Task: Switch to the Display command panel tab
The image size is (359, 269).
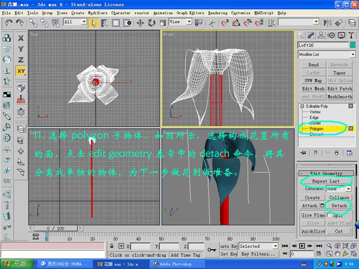Action: [x=341, y=35]
